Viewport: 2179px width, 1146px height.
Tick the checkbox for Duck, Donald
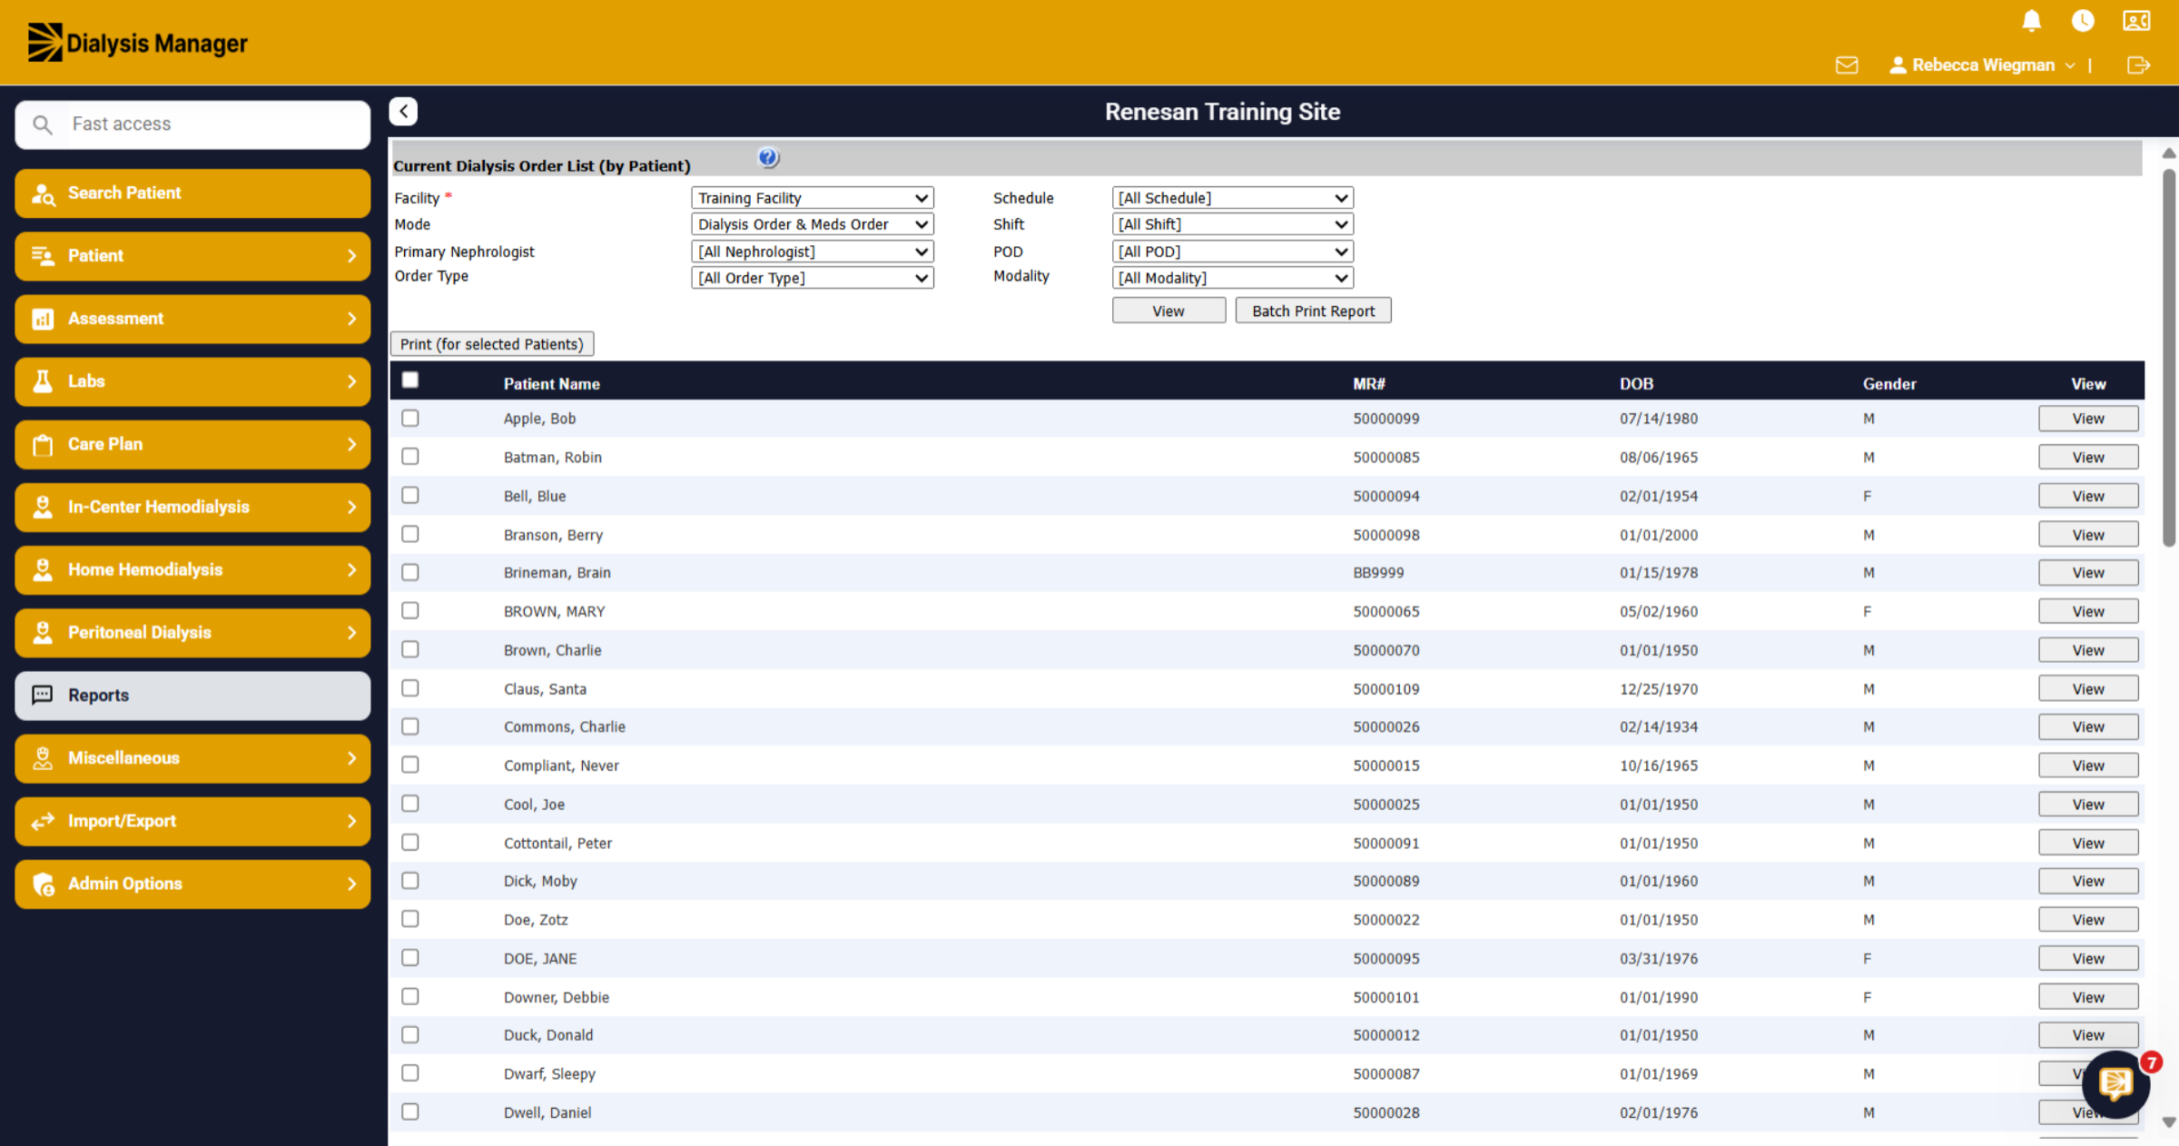coord(410,1034)
